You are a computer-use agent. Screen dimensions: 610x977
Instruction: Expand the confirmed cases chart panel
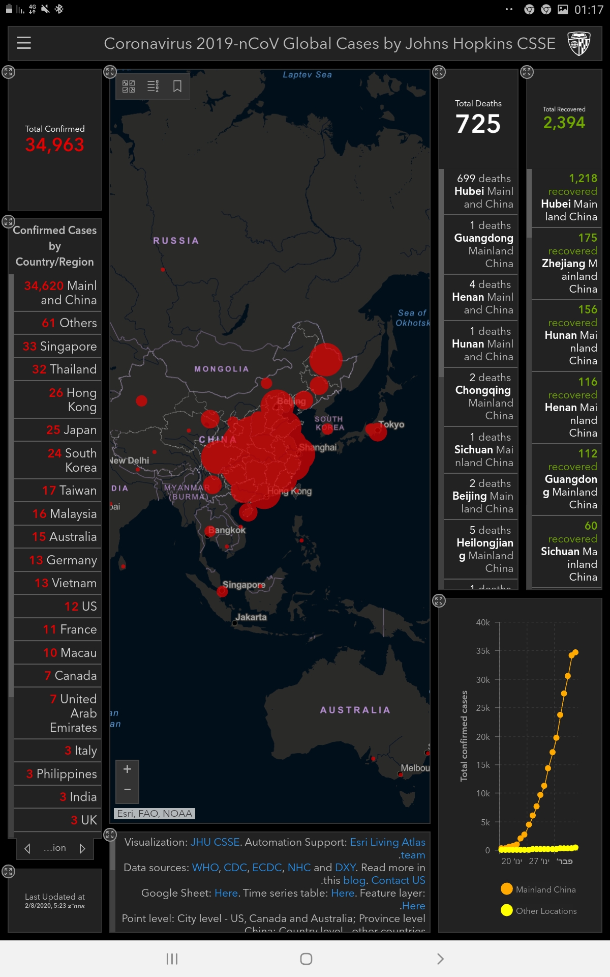coord(439,601)
